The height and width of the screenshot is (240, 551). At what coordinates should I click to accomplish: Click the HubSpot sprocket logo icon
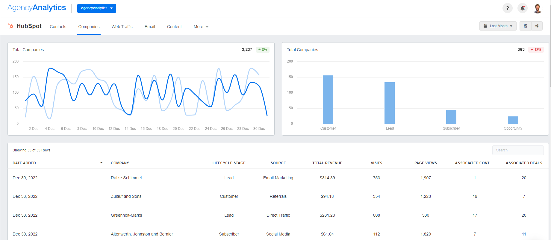point(10,26)
